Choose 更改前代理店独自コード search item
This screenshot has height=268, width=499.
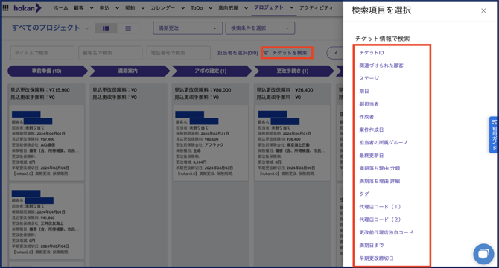pyautogui.click(x=386, y=232)
